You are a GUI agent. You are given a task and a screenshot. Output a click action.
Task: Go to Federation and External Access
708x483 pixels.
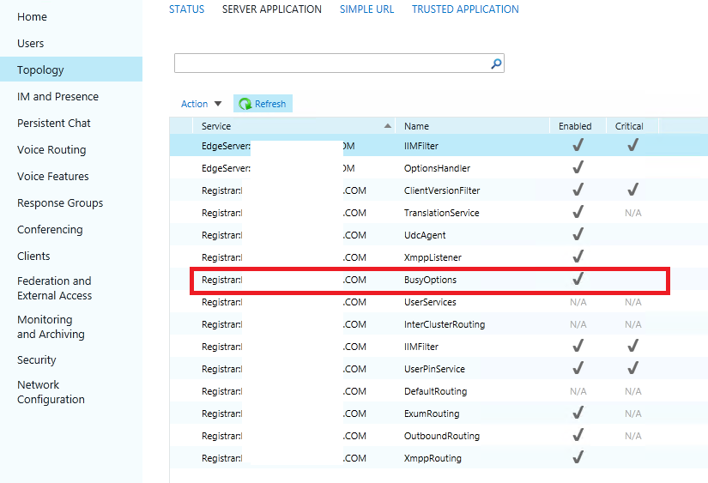(55, 288)
